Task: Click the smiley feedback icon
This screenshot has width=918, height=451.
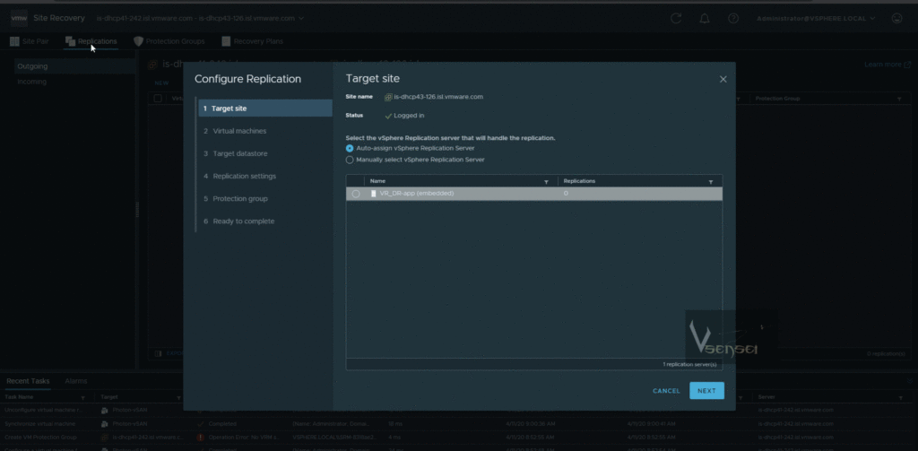Action: coord(897,18)
